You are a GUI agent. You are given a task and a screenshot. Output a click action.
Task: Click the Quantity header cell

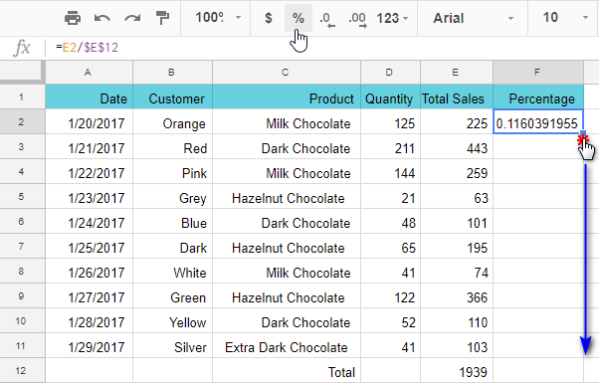click(390, 96)
